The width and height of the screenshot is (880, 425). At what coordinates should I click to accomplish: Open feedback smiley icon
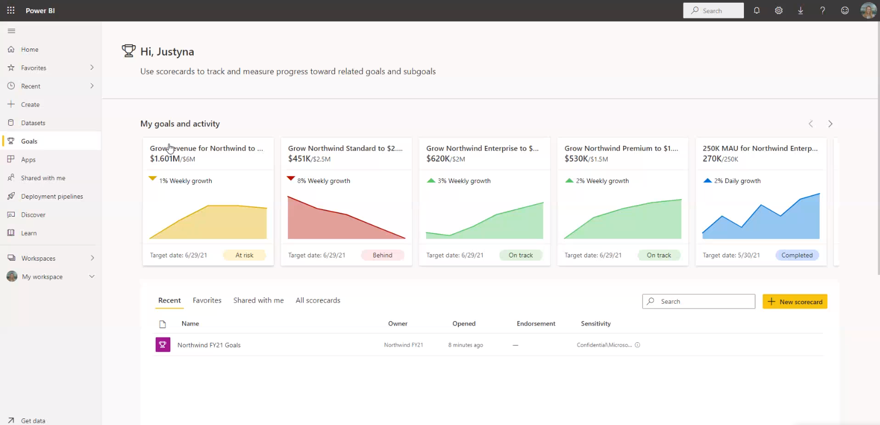click(x=845, y=10)
